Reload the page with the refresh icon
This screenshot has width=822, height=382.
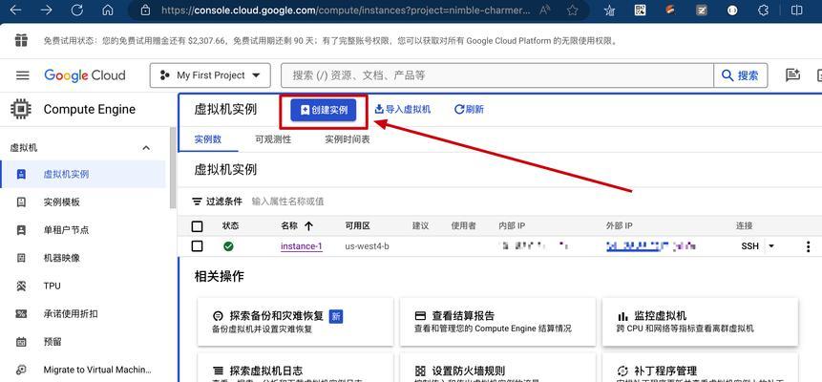click(77, 10)
